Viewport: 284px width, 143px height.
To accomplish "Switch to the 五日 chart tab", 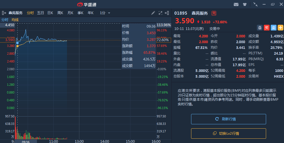I will tap(40, 13).
